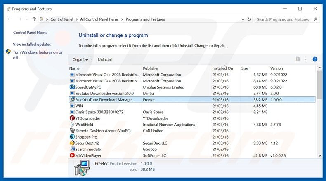Select the Freetec publisher cell in list

click(x=149, y=99)
